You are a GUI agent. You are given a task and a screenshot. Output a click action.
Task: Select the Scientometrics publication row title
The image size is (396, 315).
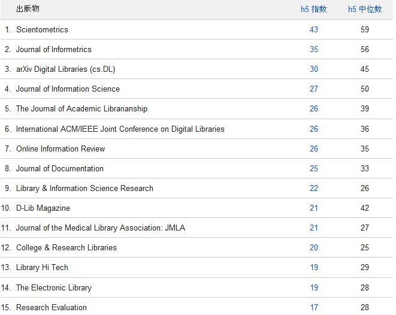click(x=42, y=29)
